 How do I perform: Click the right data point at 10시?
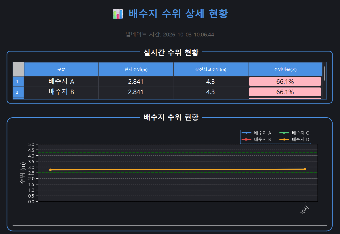305,169
